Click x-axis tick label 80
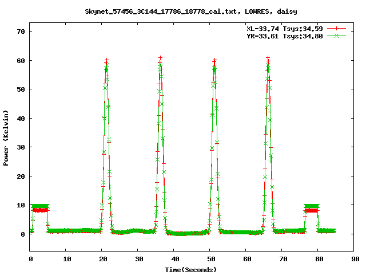This screenshot has width=366, height=275. click(x=319, y=259)
